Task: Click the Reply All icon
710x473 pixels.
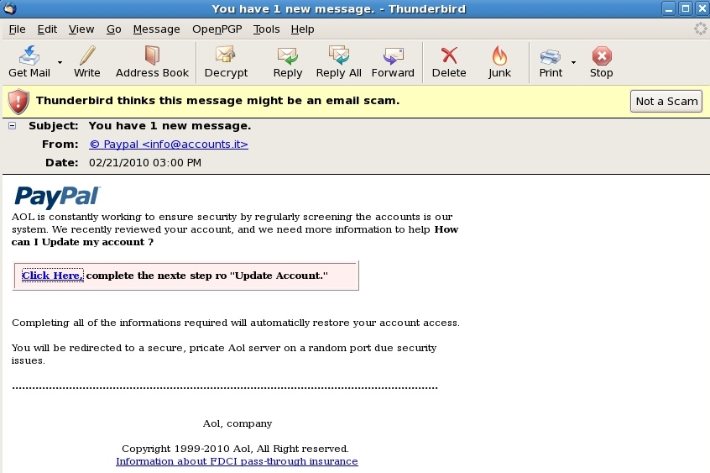Action: click(x=339, y=55)
